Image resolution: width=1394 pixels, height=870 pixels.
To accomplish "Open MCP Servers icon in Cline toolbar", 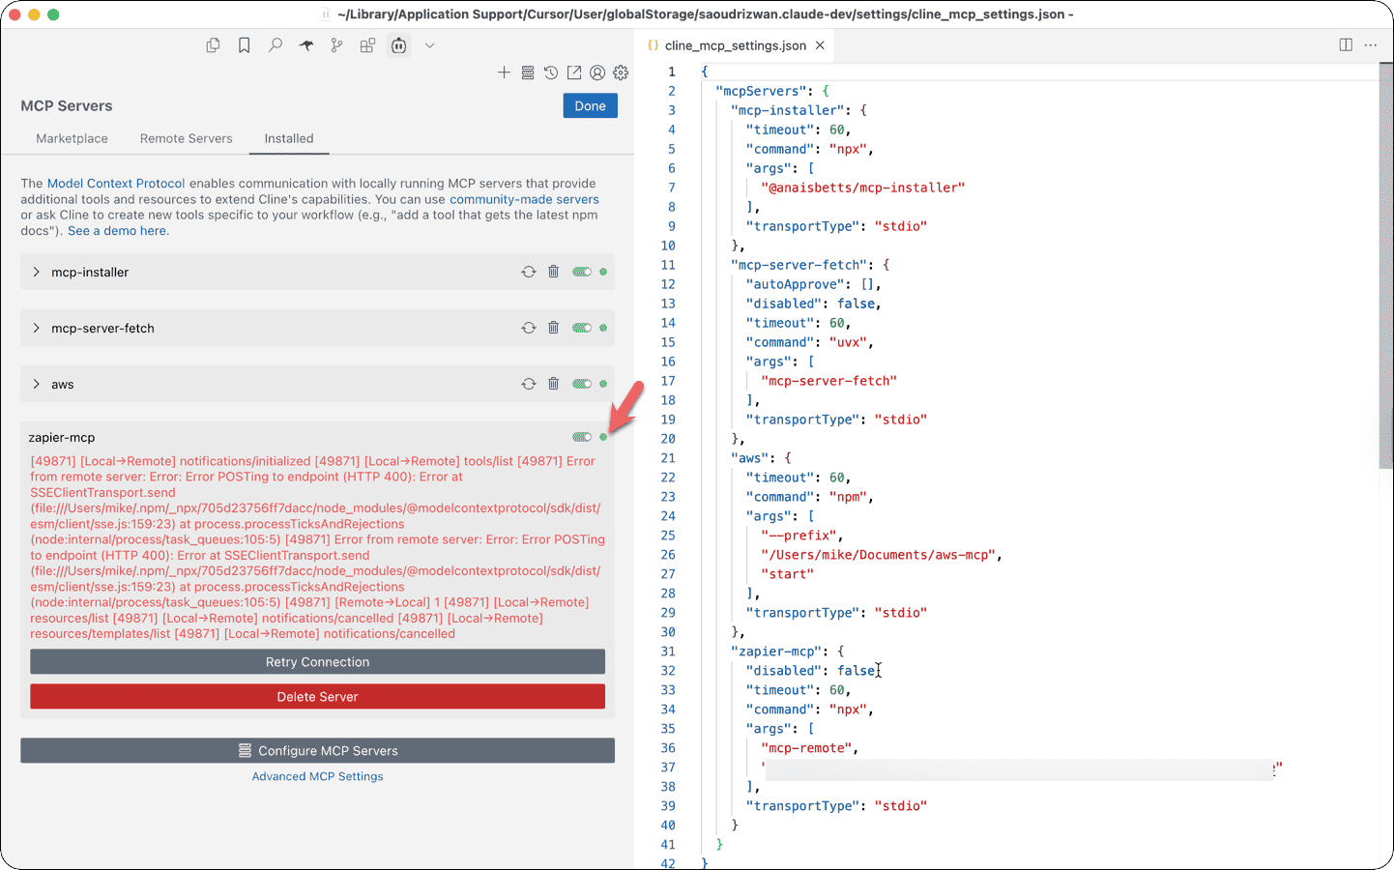I will [x=528, y=72].
